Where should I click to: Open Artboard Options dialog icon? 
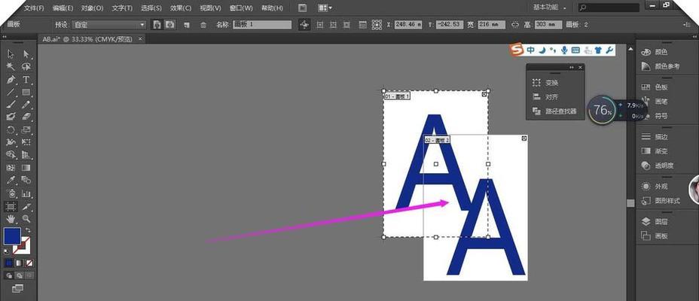(x=363, y=25)
